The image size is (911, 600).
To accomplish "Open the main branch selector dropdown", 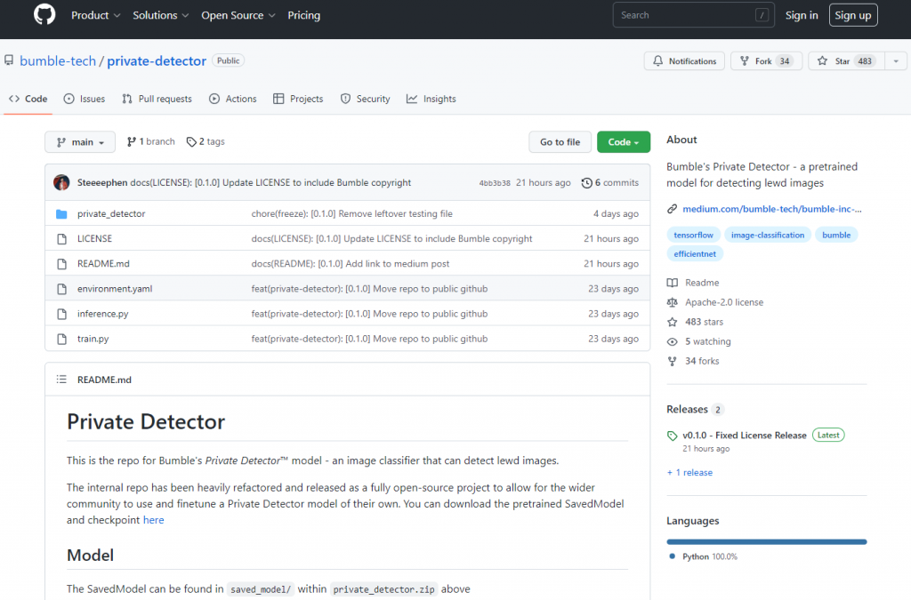I will click(80, 142).
